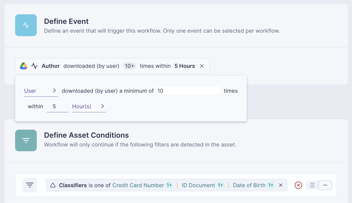
Task: Click the triangle icon next to Classifiers
Action: coord(53,185)
